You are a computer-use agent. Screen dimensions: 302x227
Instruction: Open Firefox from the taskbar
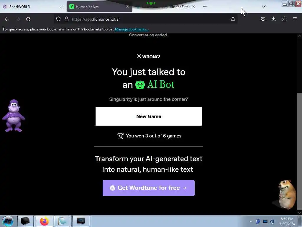45,221
